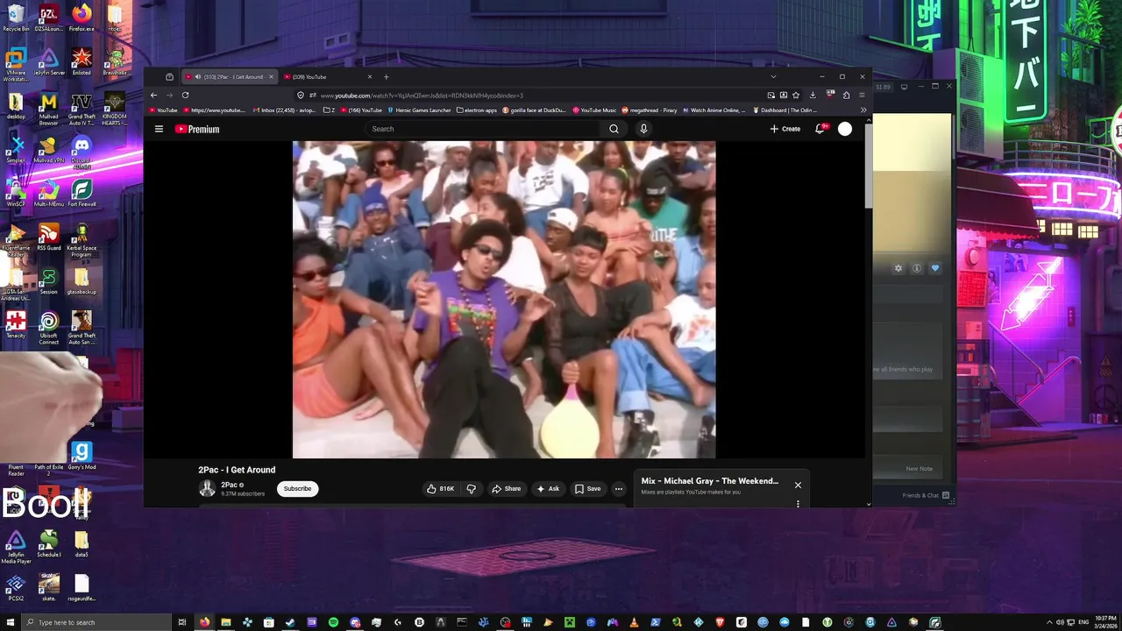Click New Note in the background window
The width and height of the screenshot is (1122, 631).
pyautogui.click(x=919, y=469)
